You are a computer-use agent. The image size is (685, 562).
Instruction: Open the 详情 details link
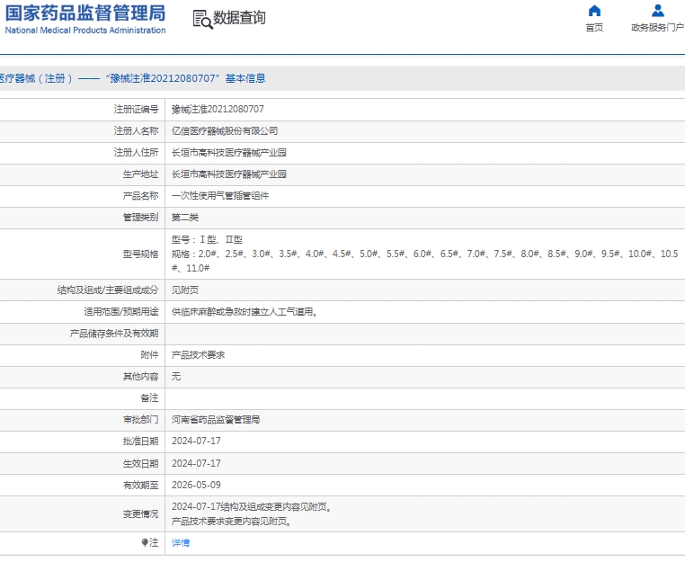point(181,543)
